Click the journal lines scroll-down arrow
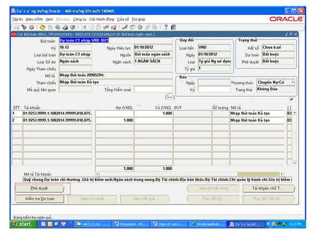This screenshot has height=233, width=309. (x=294, y=163)
